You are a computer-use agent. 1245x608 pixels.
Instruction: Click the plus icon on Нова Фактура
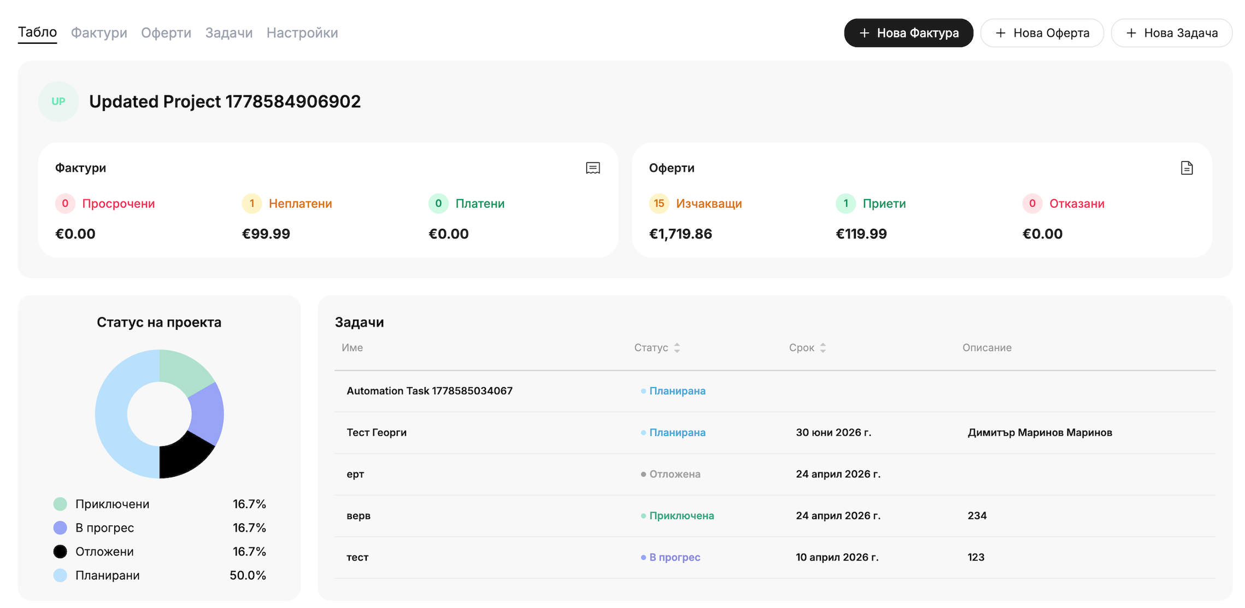[x=864, y=33]
